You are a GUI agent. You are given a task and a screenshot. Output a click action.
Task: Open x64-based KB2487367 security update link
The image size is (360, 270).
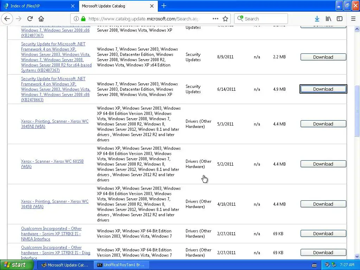click(56, 57)
